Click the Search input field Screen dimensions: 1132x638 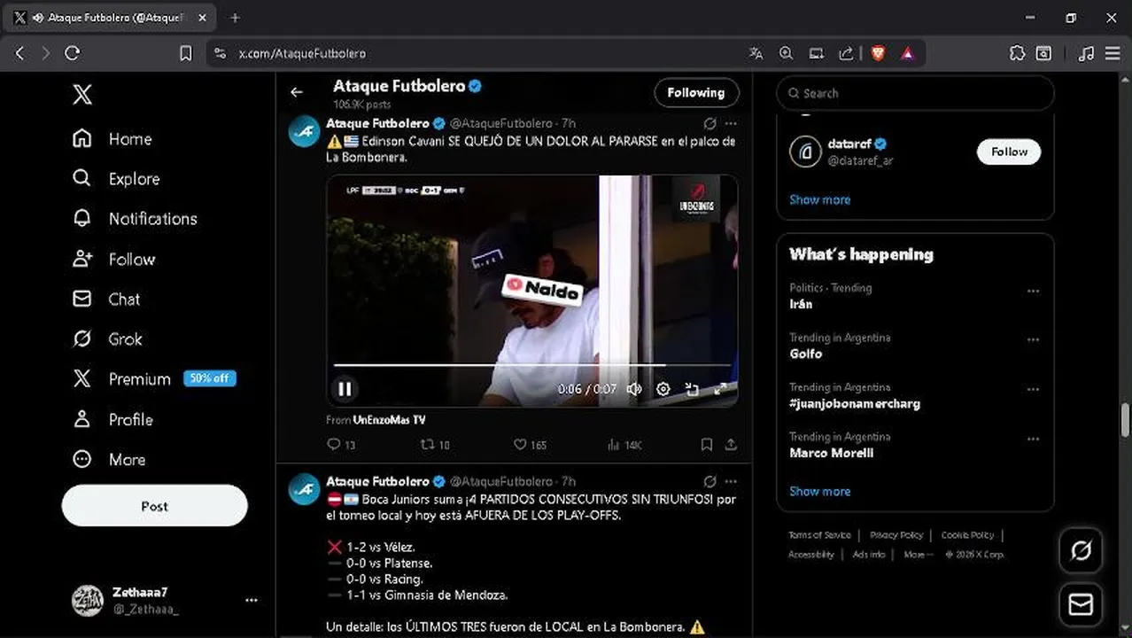pyautogui.click(x=915, y=93)
